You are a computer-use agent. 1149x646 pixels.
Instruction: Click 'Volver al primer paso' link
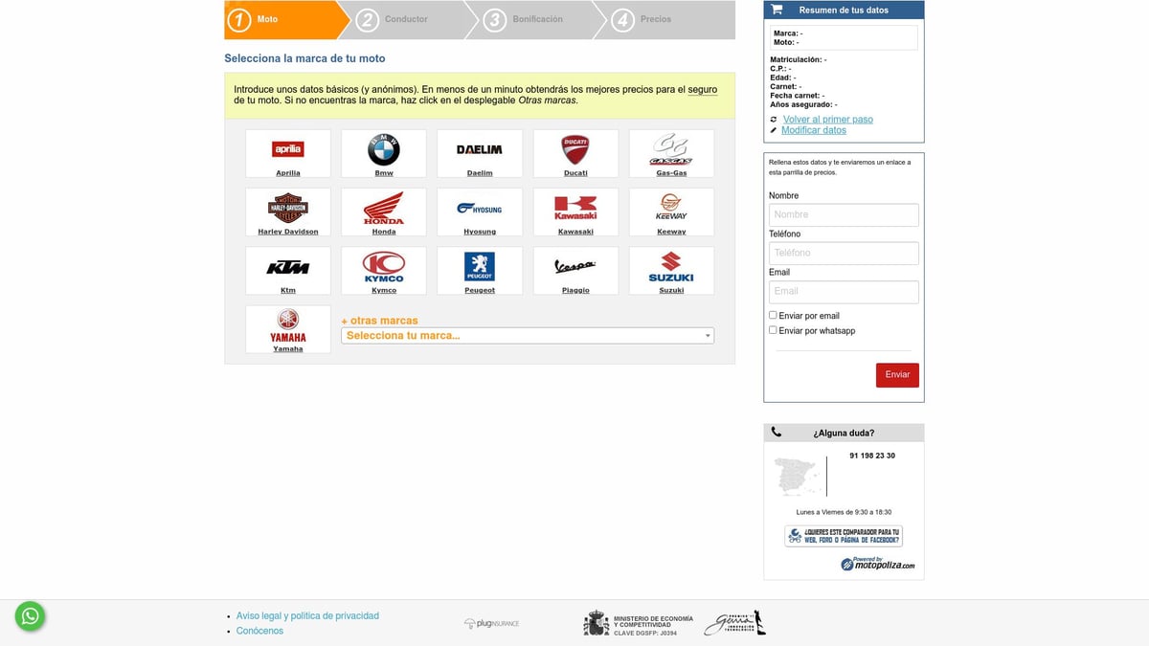[x=827, y=120]
